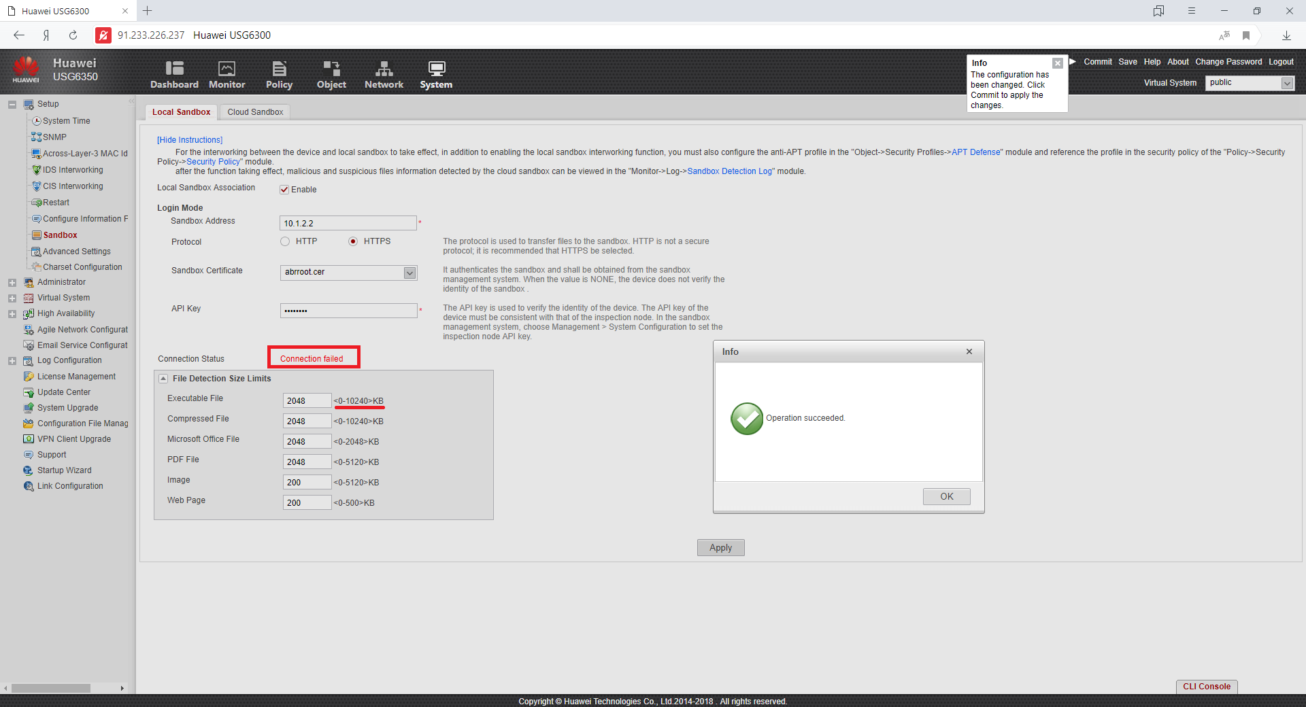Click the Sandbox icon in sidebar
The width and height of the screenshot is (1306, 707).
coord(37,235)
